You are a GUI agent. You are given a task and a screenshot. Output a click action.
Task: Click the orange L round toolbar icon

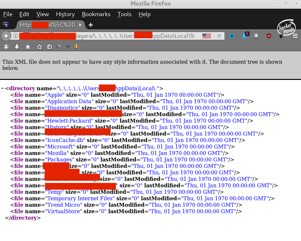point(76,47)
